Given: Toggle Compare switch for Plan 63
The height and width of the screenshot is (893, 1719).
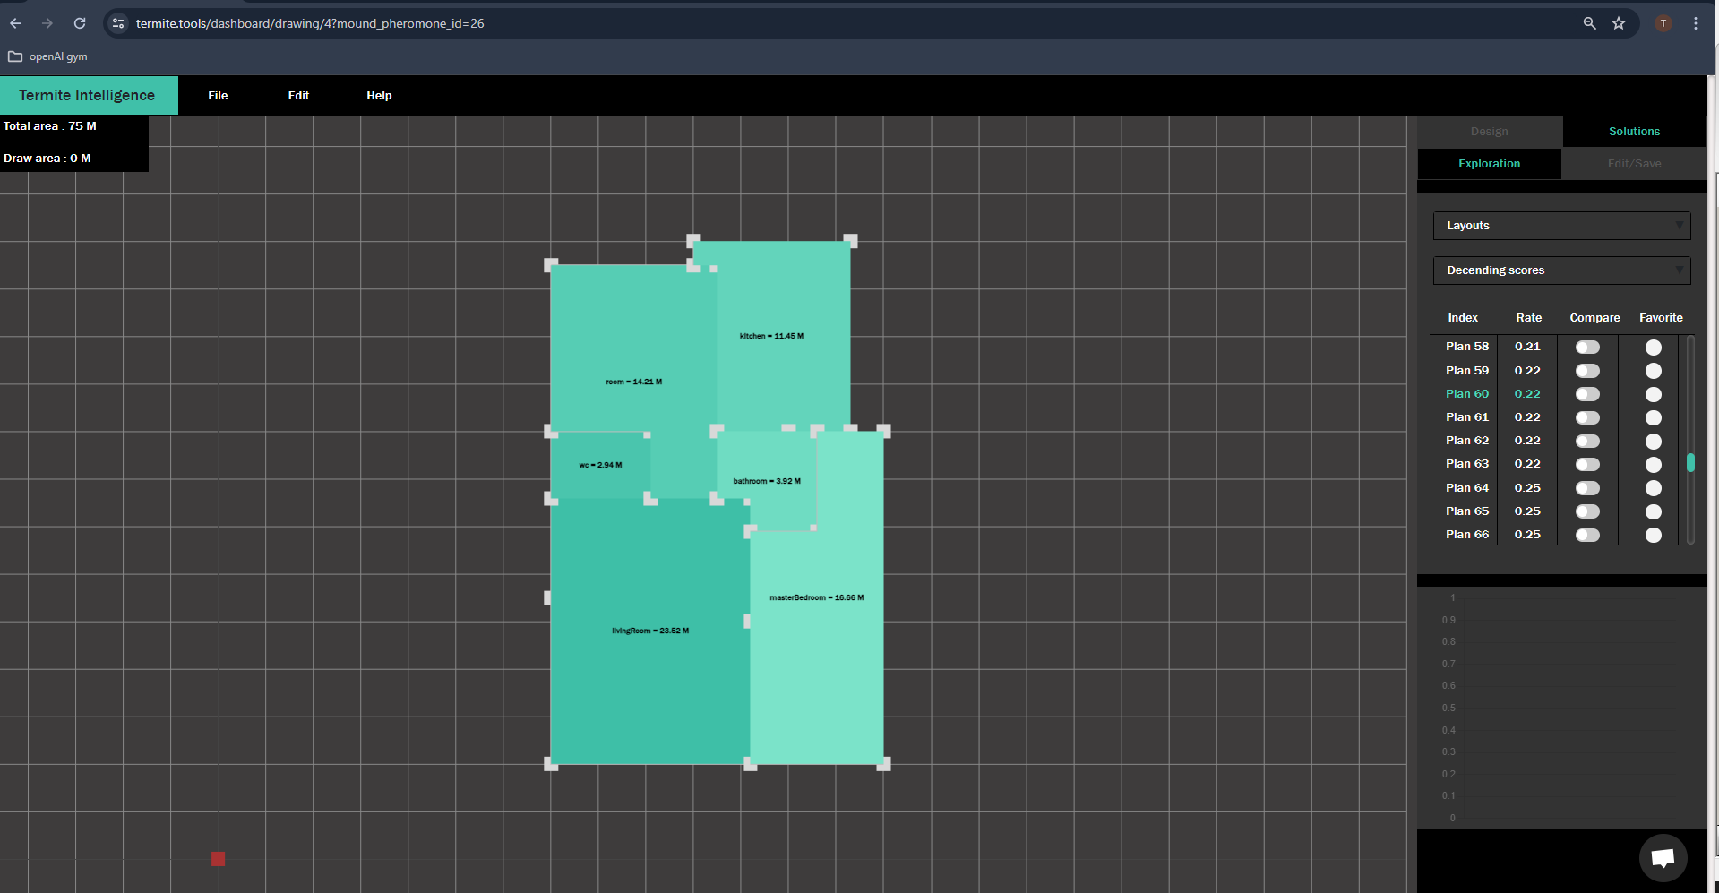Looking at the screenshot, I should coord(1587,464).
